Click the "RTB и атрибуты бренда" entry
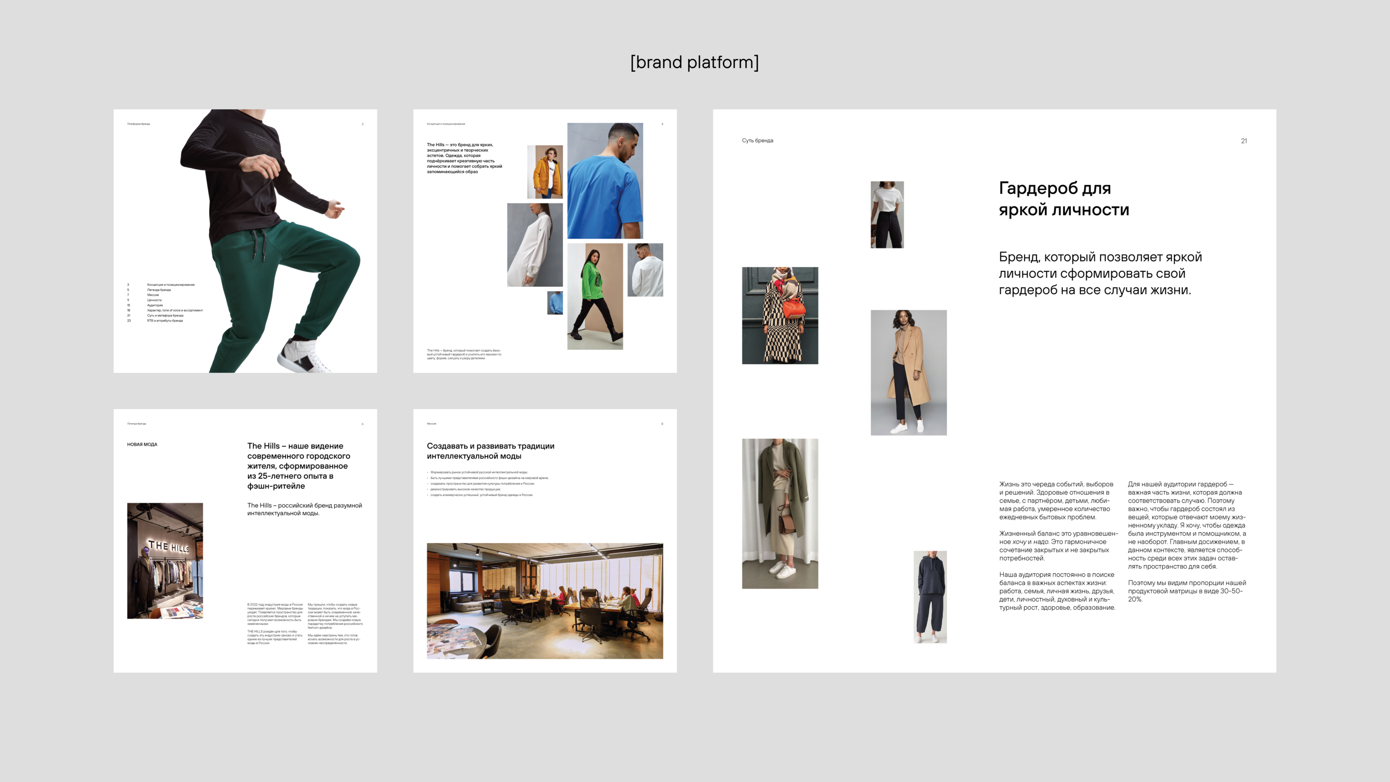The width and height of the screenshot is (1390, 782). point(165,321)
